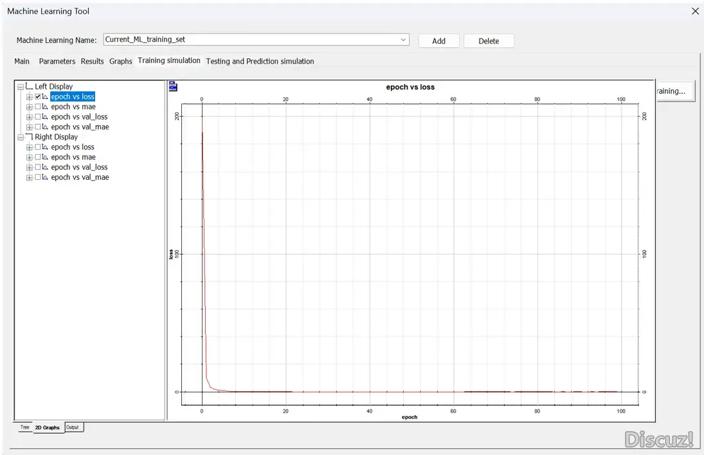Click the Right Display tree label

click(56, 137)
